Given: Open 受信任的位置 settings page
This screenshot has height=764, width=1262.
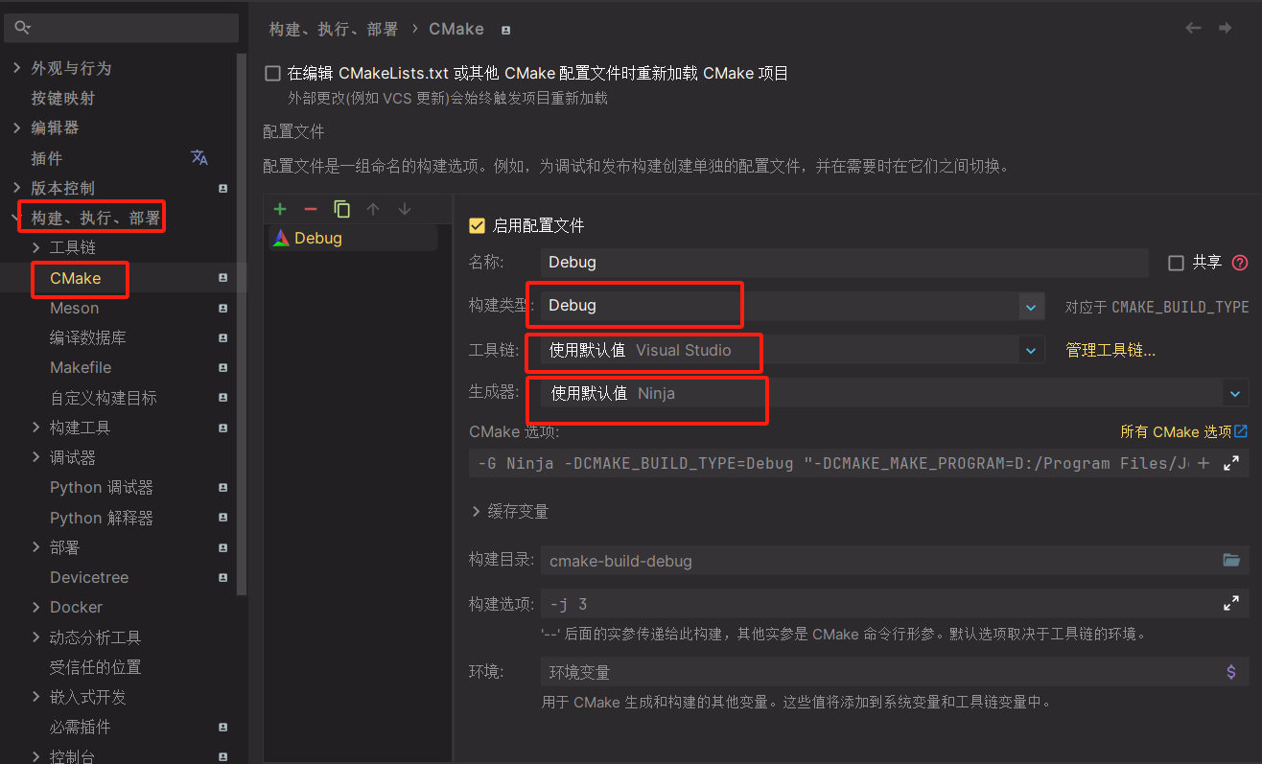Looking at the screenshot, I should tap(95, 667).
